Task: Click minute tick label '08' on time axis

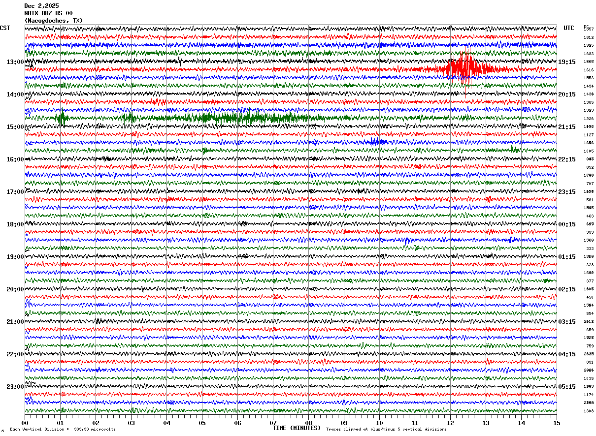Action: point(308,423)
